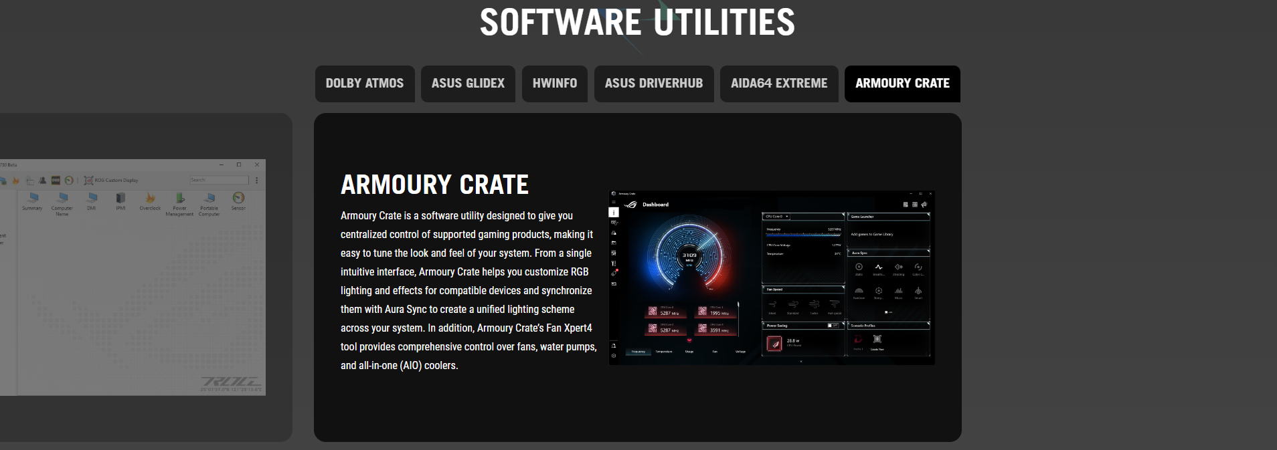Open the sliders tuning icon in the sidebar
Image resolution: width=1277 pixels, height=450 pixels.
pos(614,253)
